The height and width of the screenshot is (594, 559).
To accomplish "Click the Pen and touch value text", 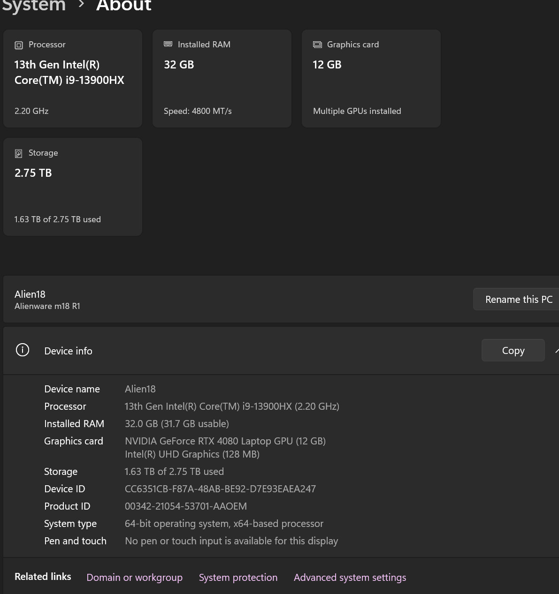I will tap(231, 541).
